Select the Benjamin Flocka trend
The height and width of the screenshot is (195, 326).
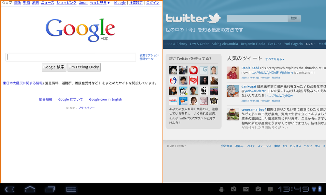pos(253,44)
